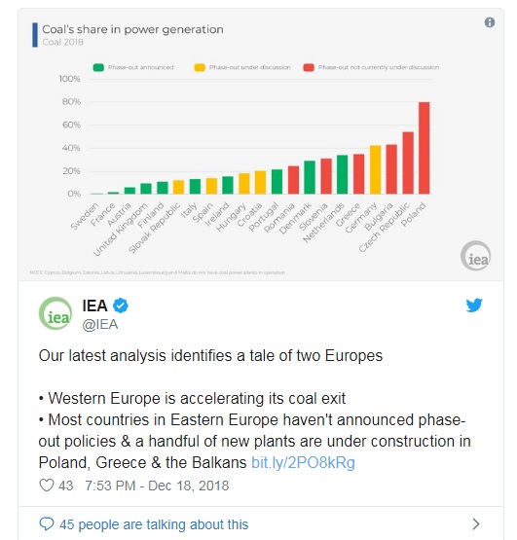Click the info icon on the chart
This screenshot has height=540, width=517.
point(490,22)
